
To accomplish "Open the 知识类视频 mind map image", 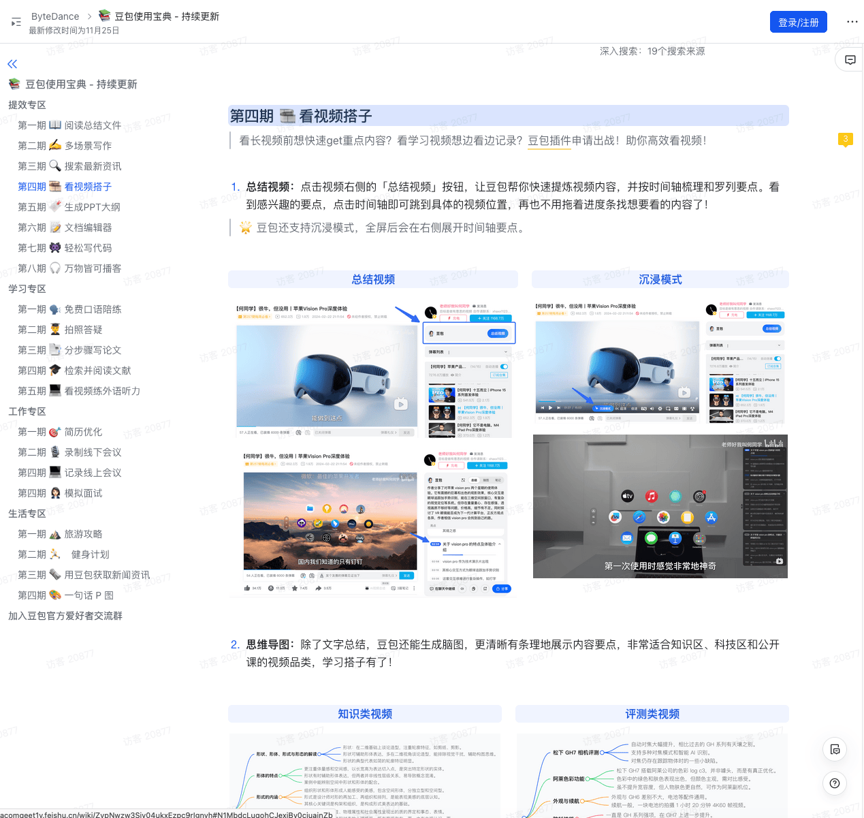I will tap(365, 775).
